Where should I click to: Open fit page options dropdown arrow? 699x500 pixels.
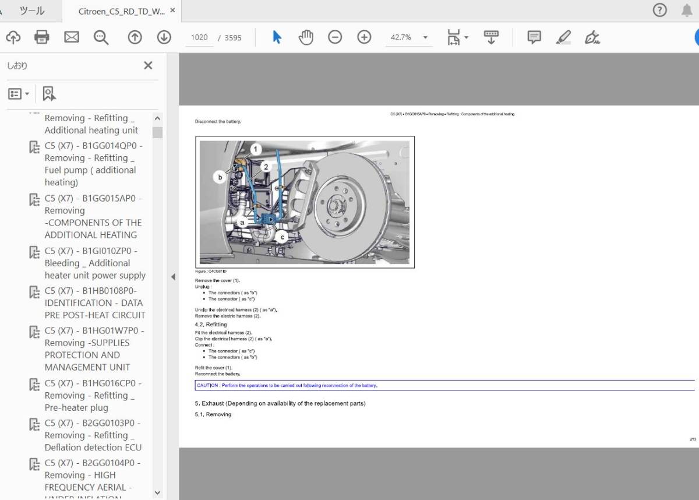pyautogui.click(x=466, y=38)
